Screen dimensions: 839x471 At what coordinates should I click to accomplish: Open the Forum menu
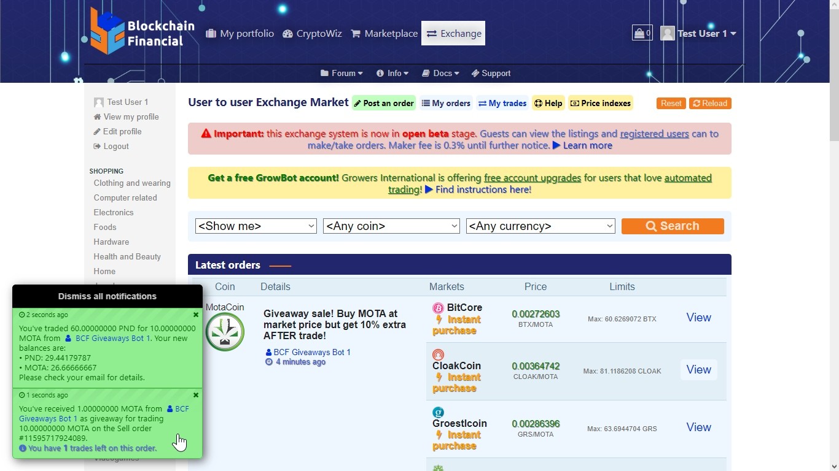[341, 73]
